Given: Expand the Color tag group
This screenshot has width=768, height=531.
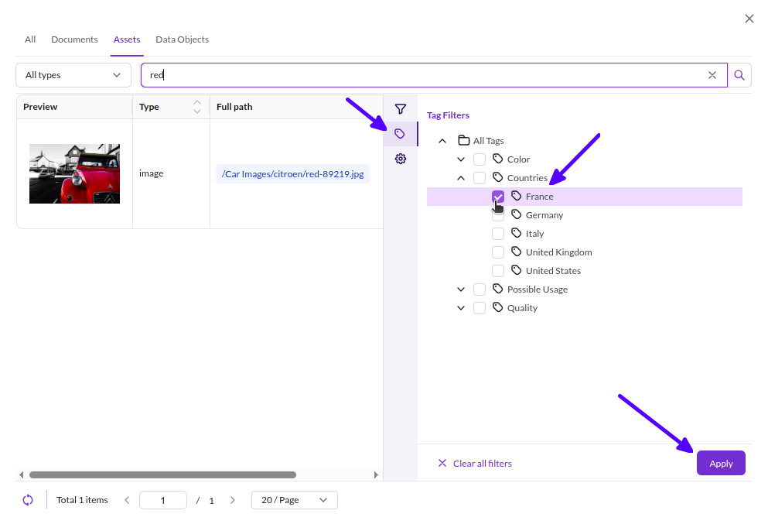Looking at the screenshot, I should tap(461, 159).
